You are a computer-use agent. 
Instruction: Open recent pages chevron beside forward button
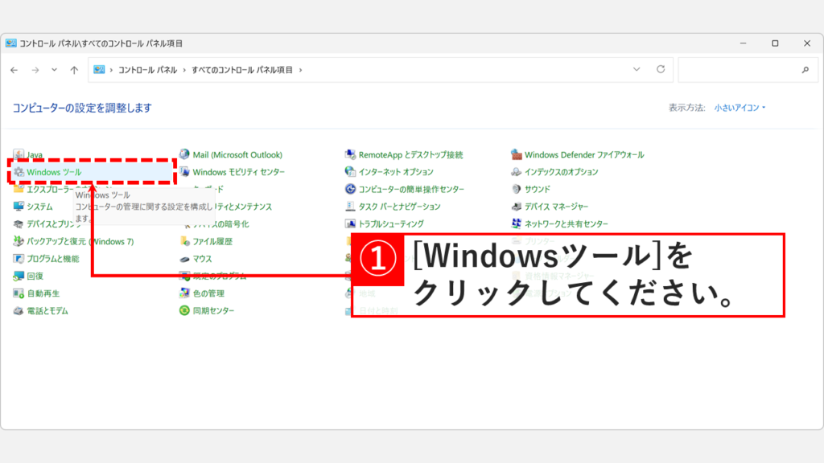click(x=53, y=69)
